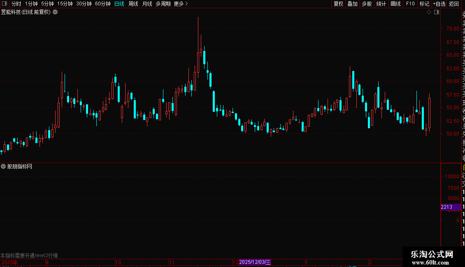Expand the 更多 period options
Viewport: 465px width, 267px height.
(x=181, y=4)
